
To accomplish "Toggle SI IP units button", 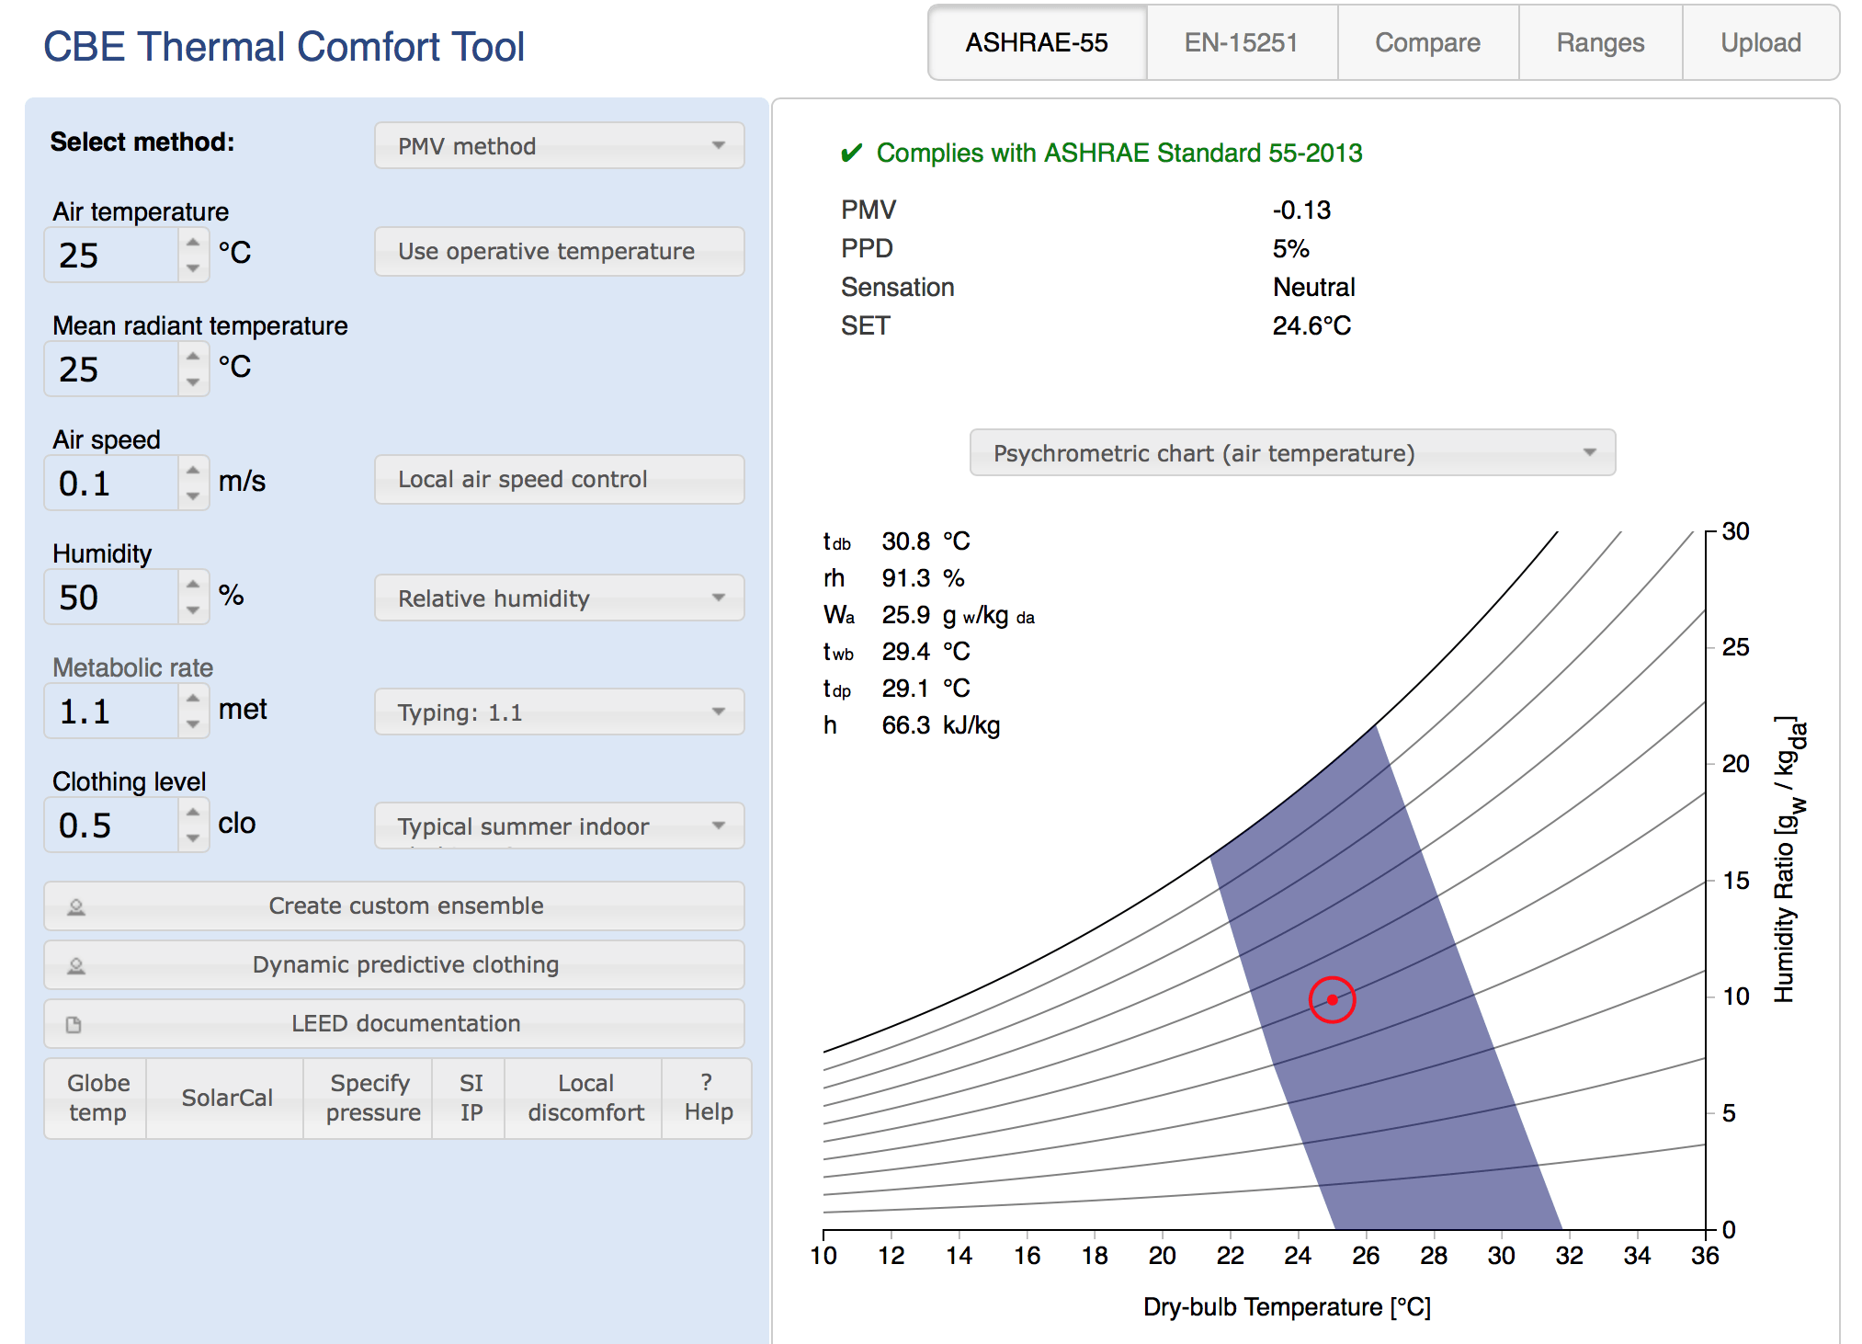I will coord(471,1098).
